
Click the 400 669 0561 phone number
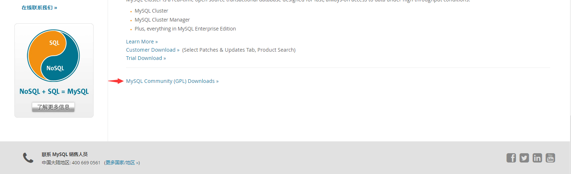86,163
